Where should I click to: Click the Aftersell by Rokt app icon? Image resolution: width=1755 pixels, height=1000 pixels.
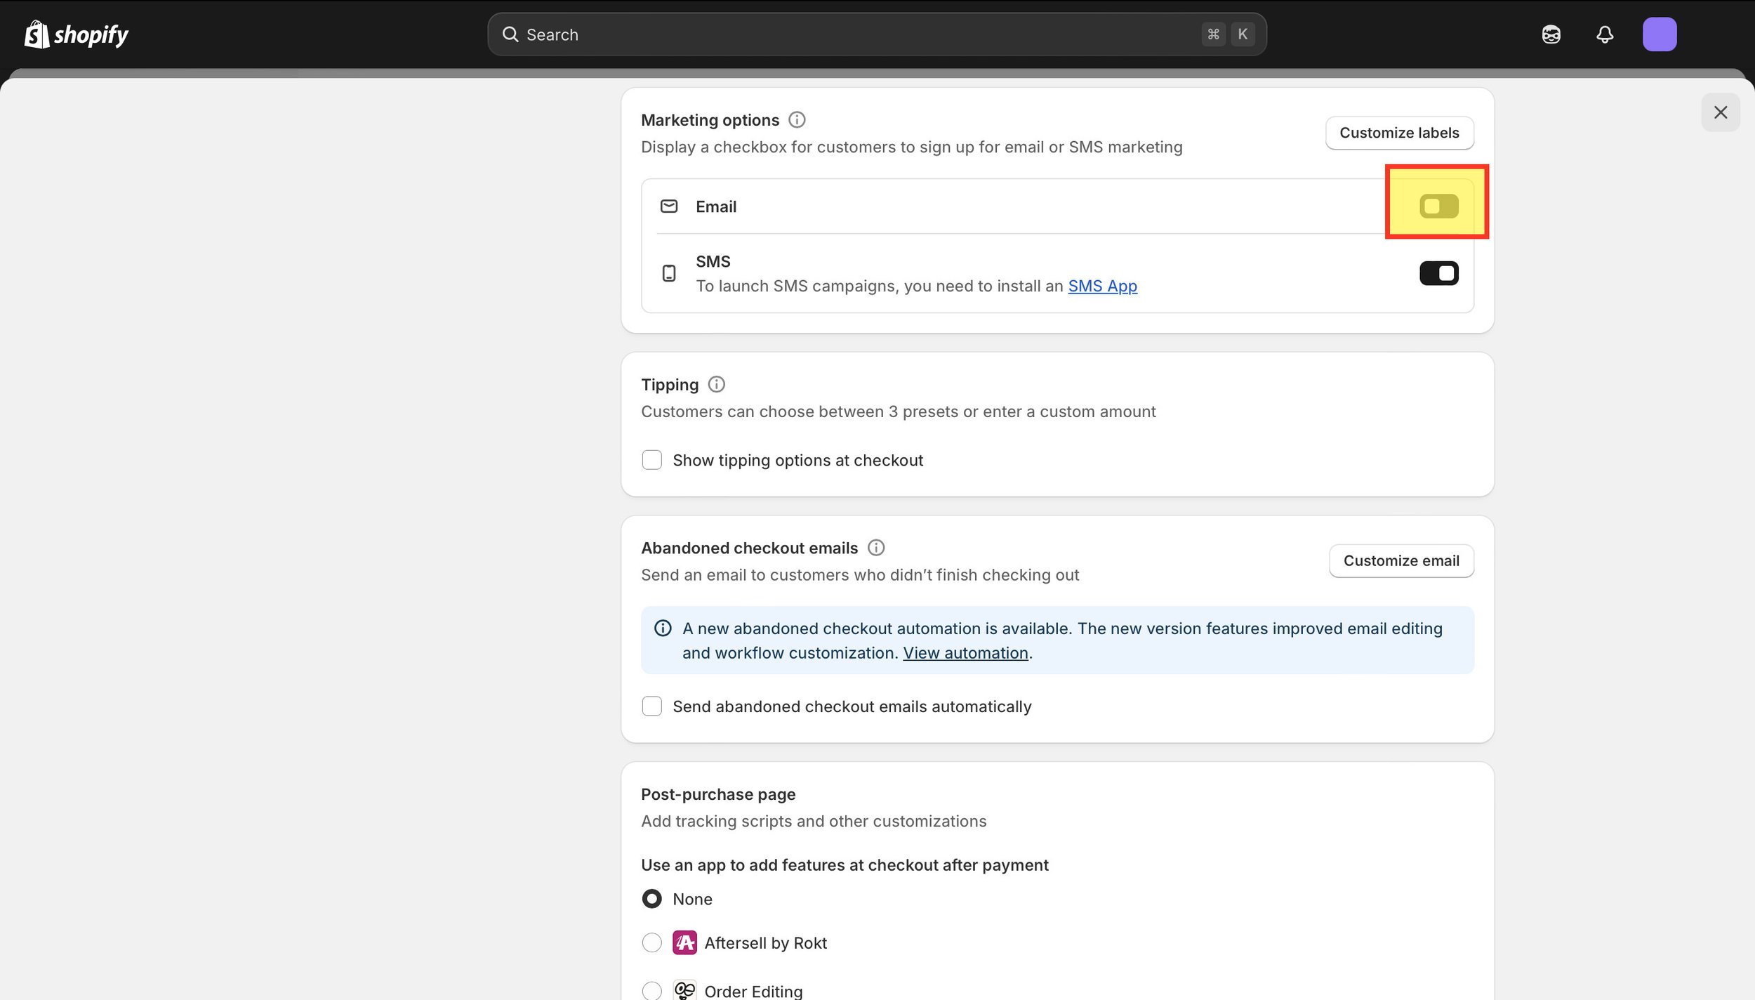point(684,942)
